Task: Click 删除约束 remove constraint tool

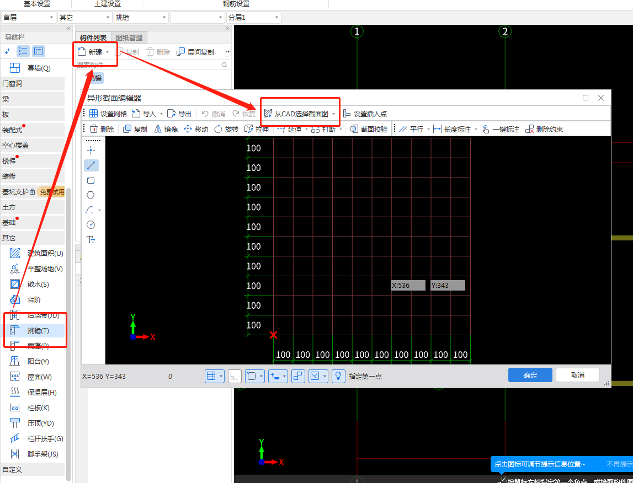Action: point(544,129)
